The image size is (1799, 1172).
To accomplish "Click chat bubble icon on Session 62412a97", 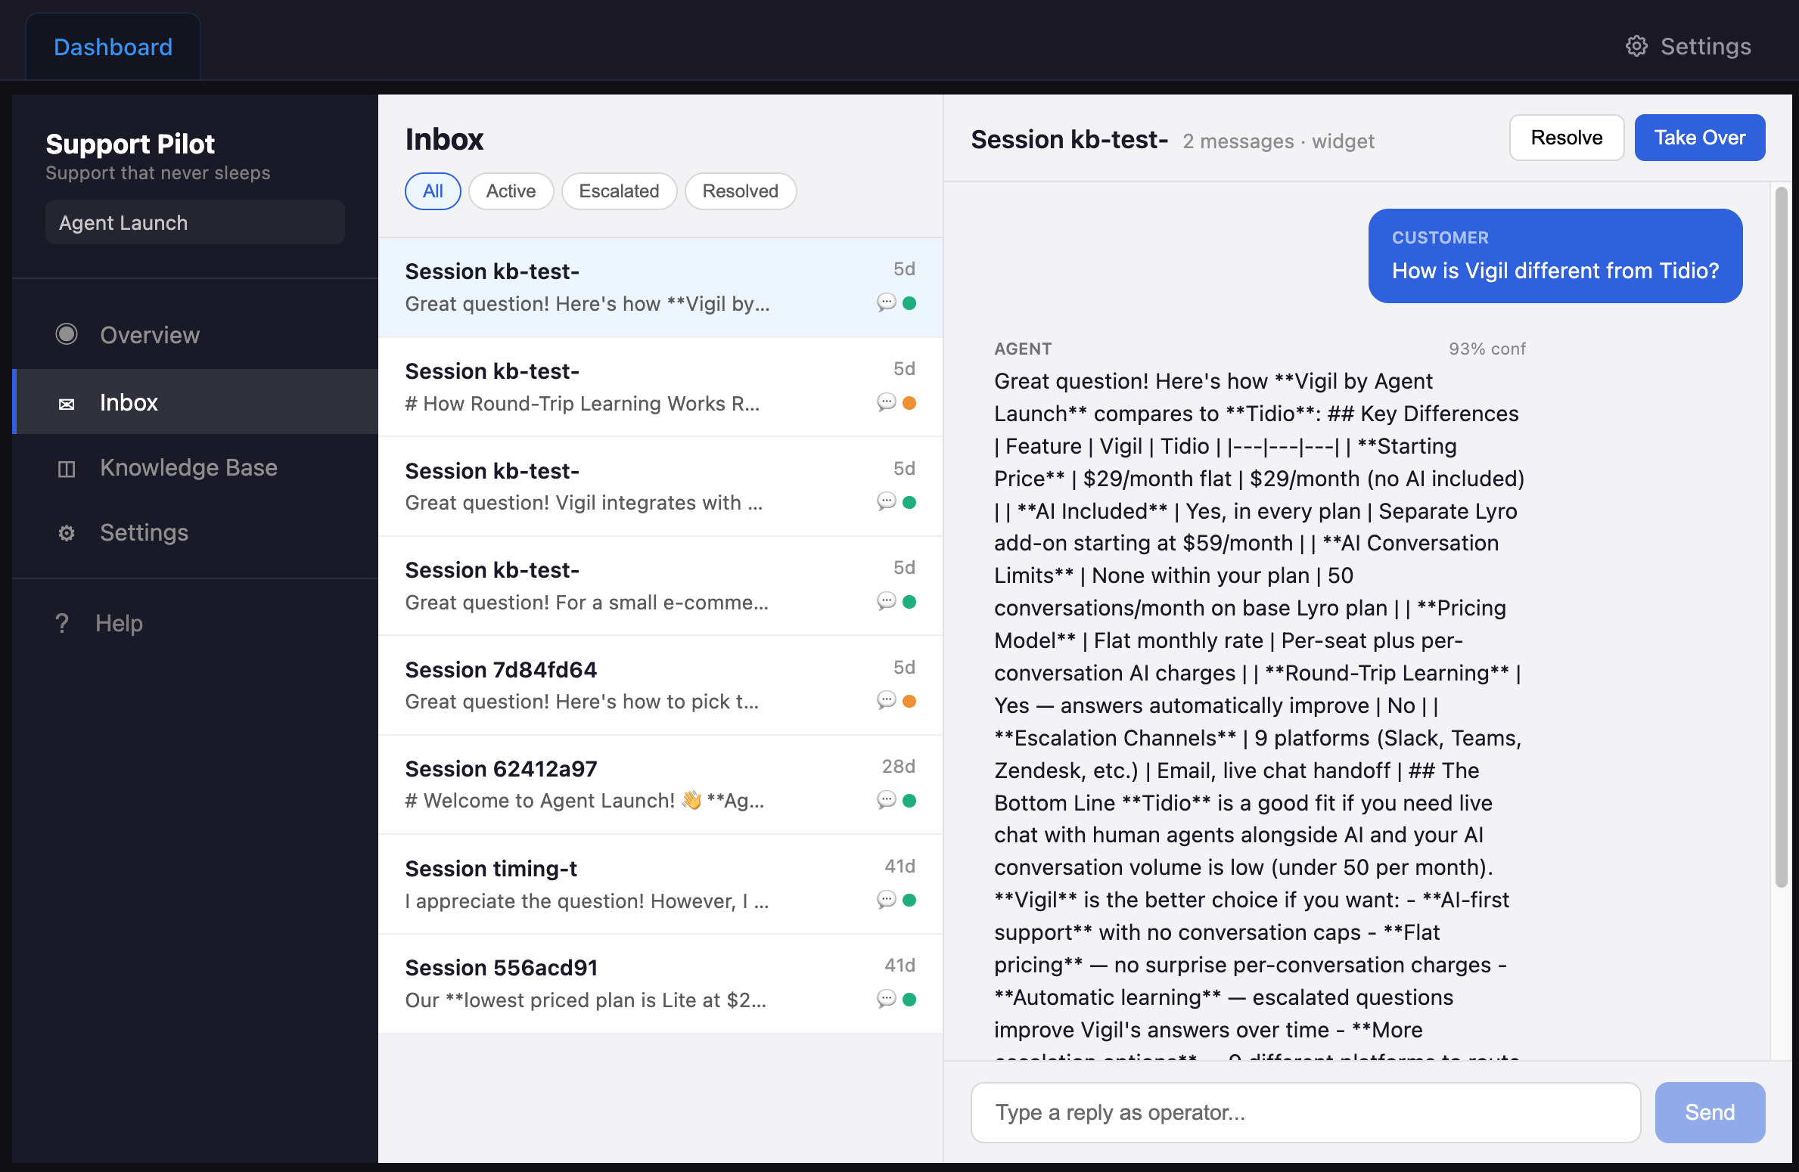I will [x=887, y=800].
